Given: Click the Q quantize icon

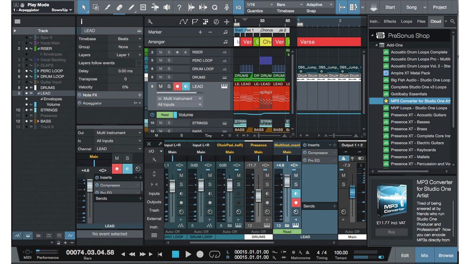Looking at the screenshot, I should click(215, 7).
